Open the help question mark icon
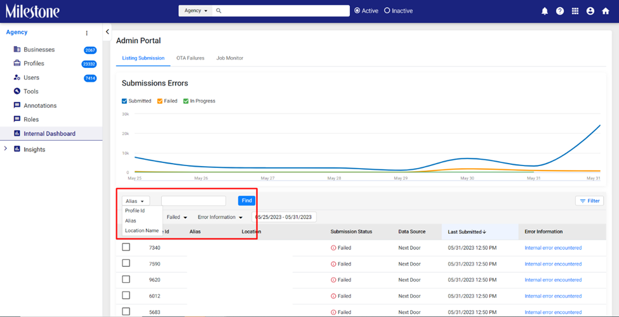The image size is (619, 317). coord(560,11)
